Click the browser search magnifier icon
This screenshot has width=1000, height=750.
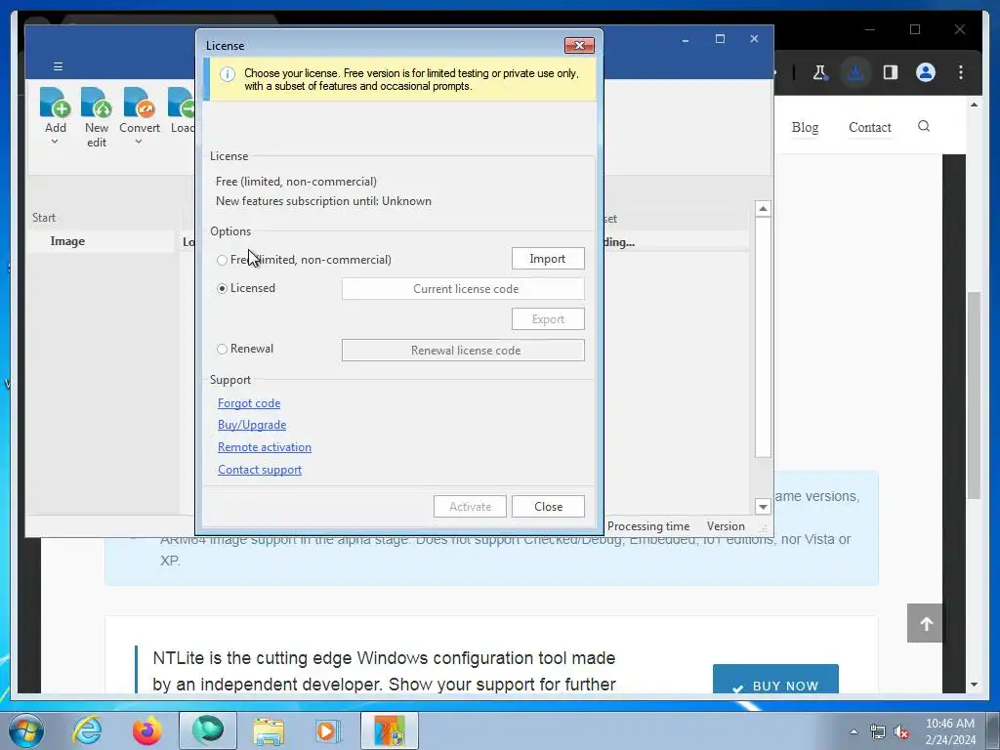[924, 126]
